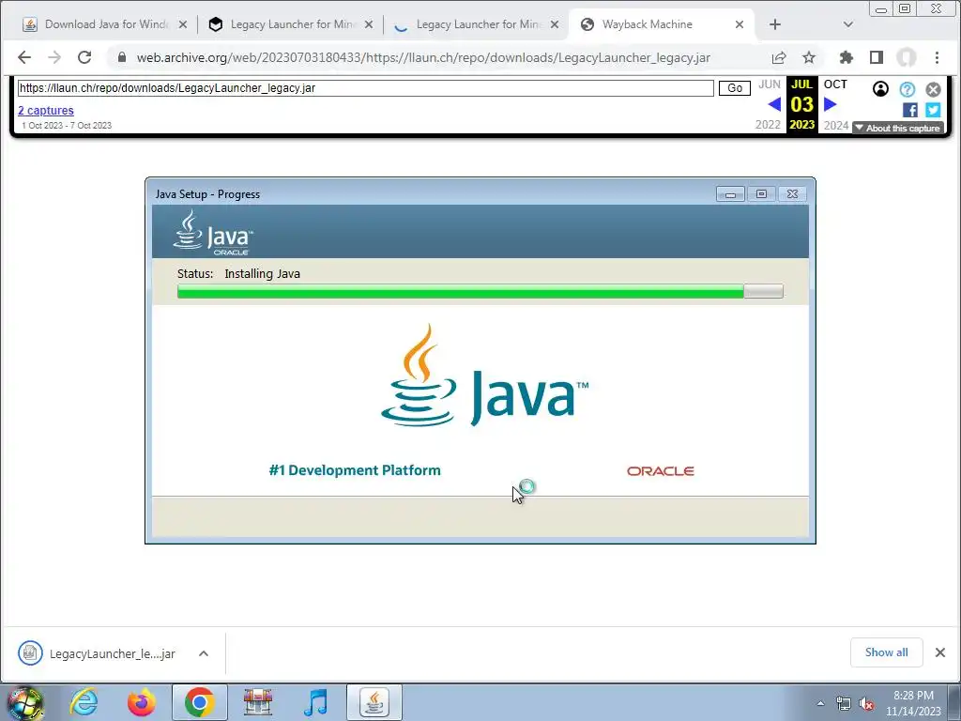Switch to first Legacy Launcher tab

click(290, 24)
